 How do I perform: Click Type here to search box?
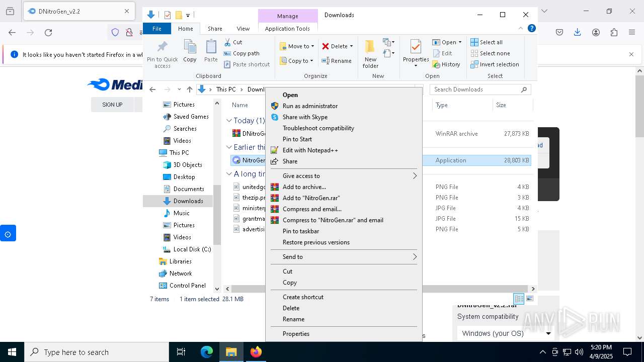point(97,352)
